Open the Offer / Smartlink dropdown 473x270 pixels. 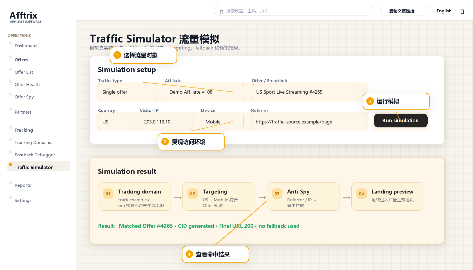pyautogui.click(x=305, y=92)
